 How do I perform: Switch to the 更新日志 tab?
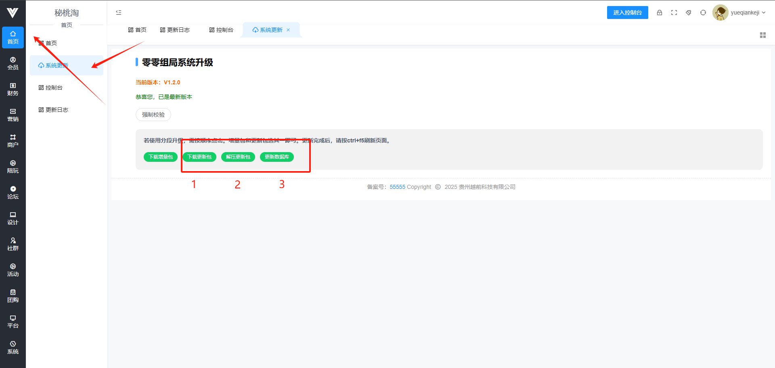coord(175,30)
